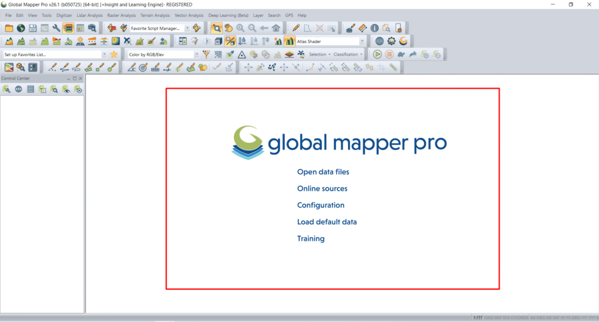Click the crescent moon sky icon
This screenshot has width=599, height=322.
point(403,41)
